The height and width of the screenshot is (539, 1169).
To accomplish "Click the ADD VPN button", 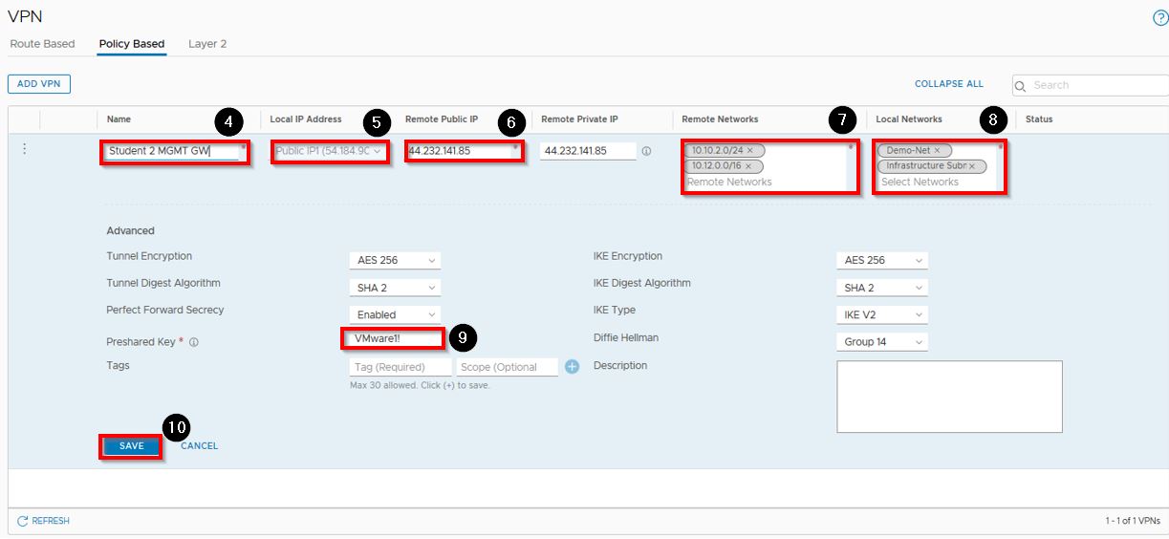I will tap(39, 84).
